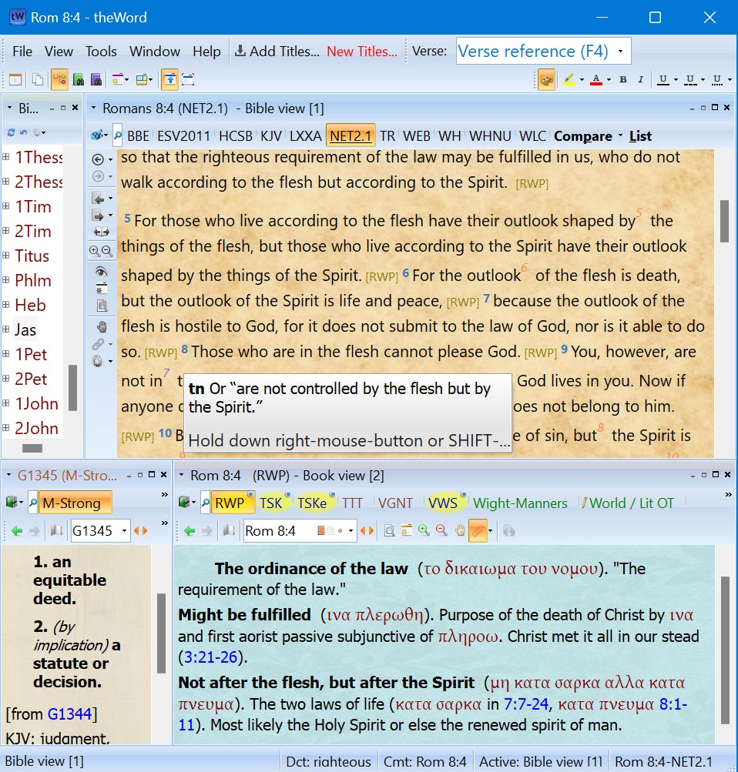This screenshot has height=772, width=738.
Task: Expand the 1Tim book tree node
Action: click(6, 206)
